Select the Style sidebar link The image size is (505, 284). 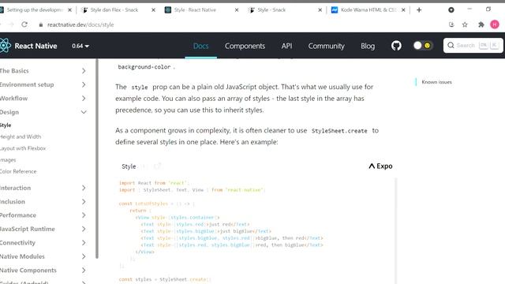pyautogui.click(x=6, y=125)
